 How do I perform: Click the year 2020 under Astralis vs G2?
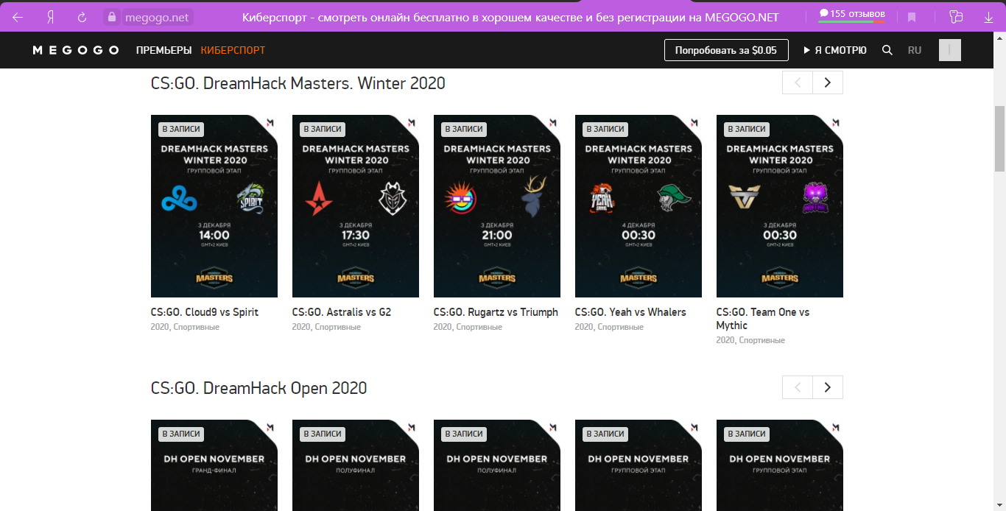(301, 327)
